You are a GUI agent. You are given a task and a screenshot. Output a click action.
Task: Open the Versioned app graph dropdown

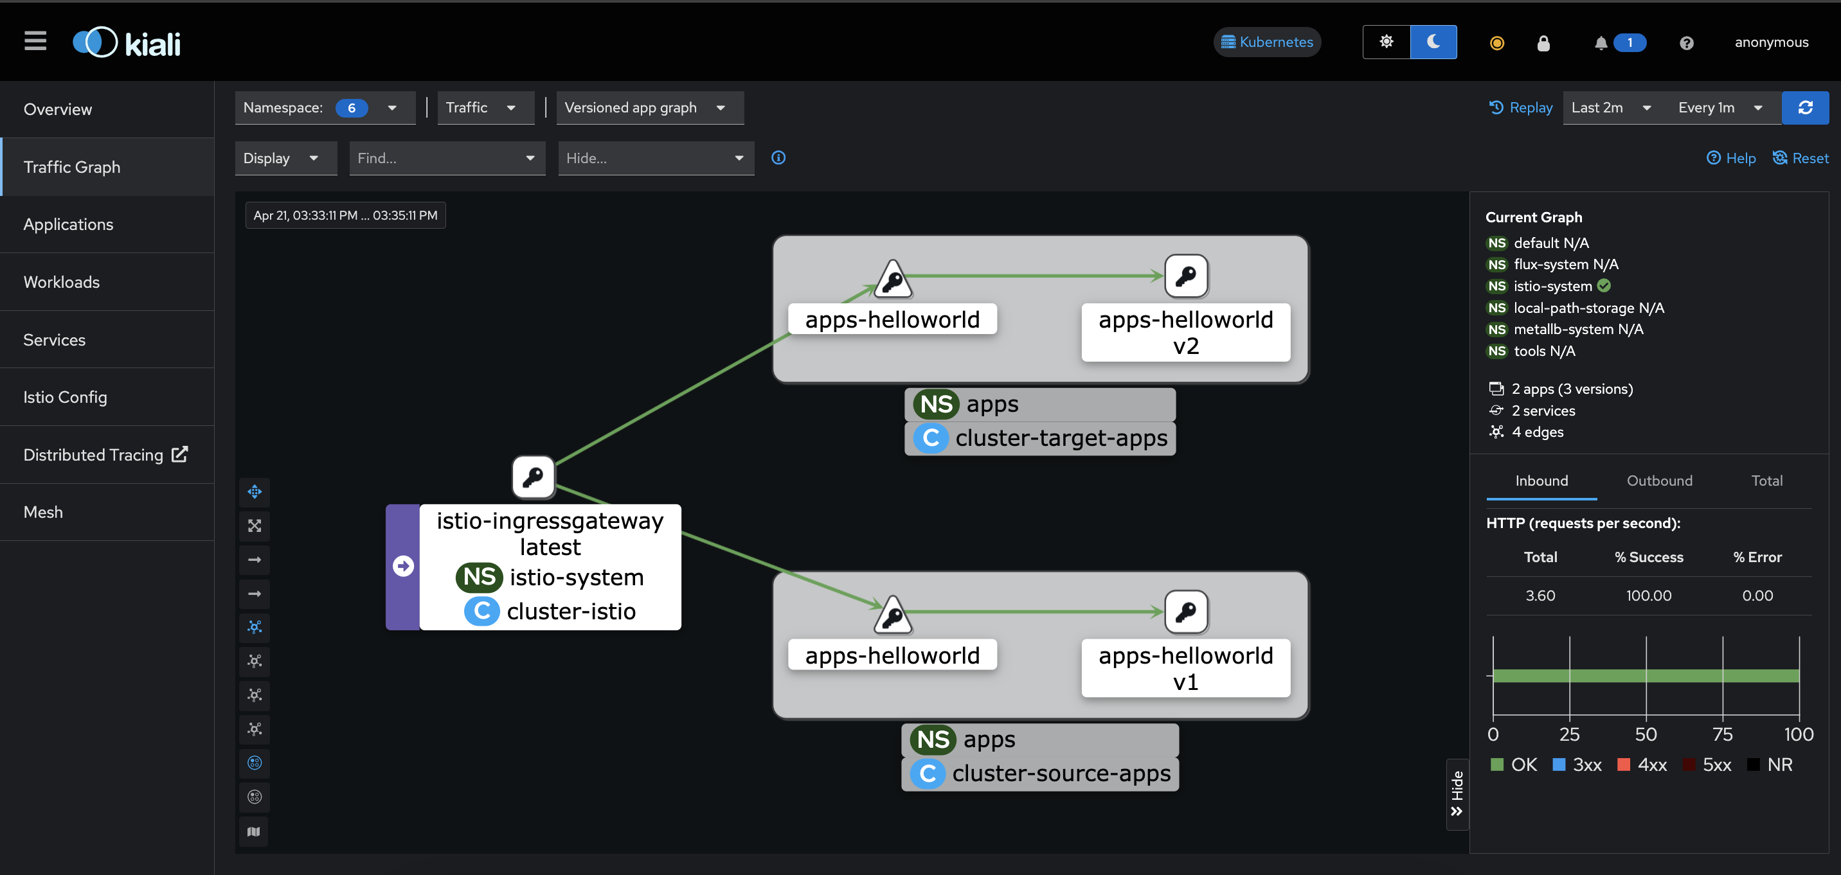tap(649, 108)
